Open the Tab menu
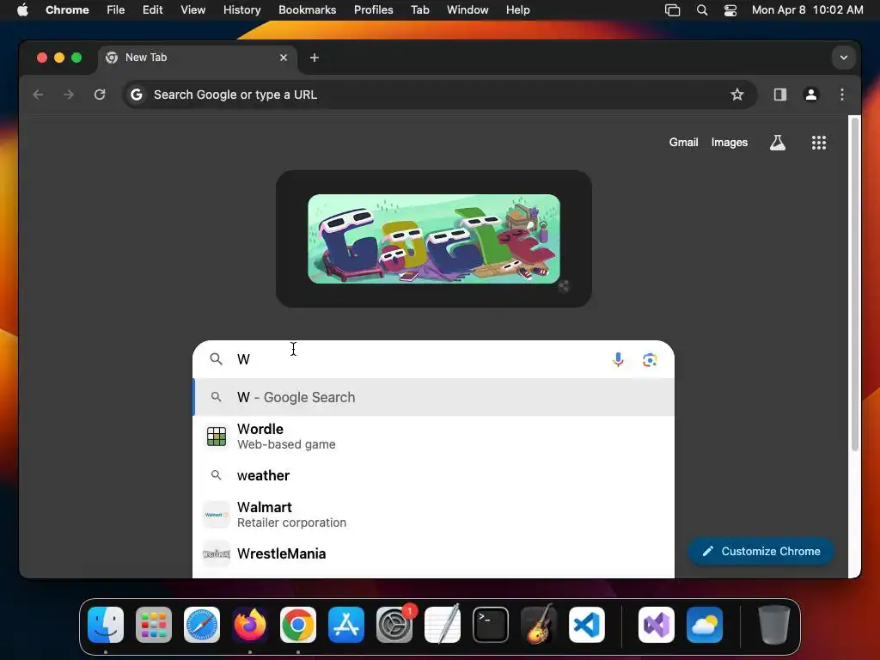 coord(419,10)
